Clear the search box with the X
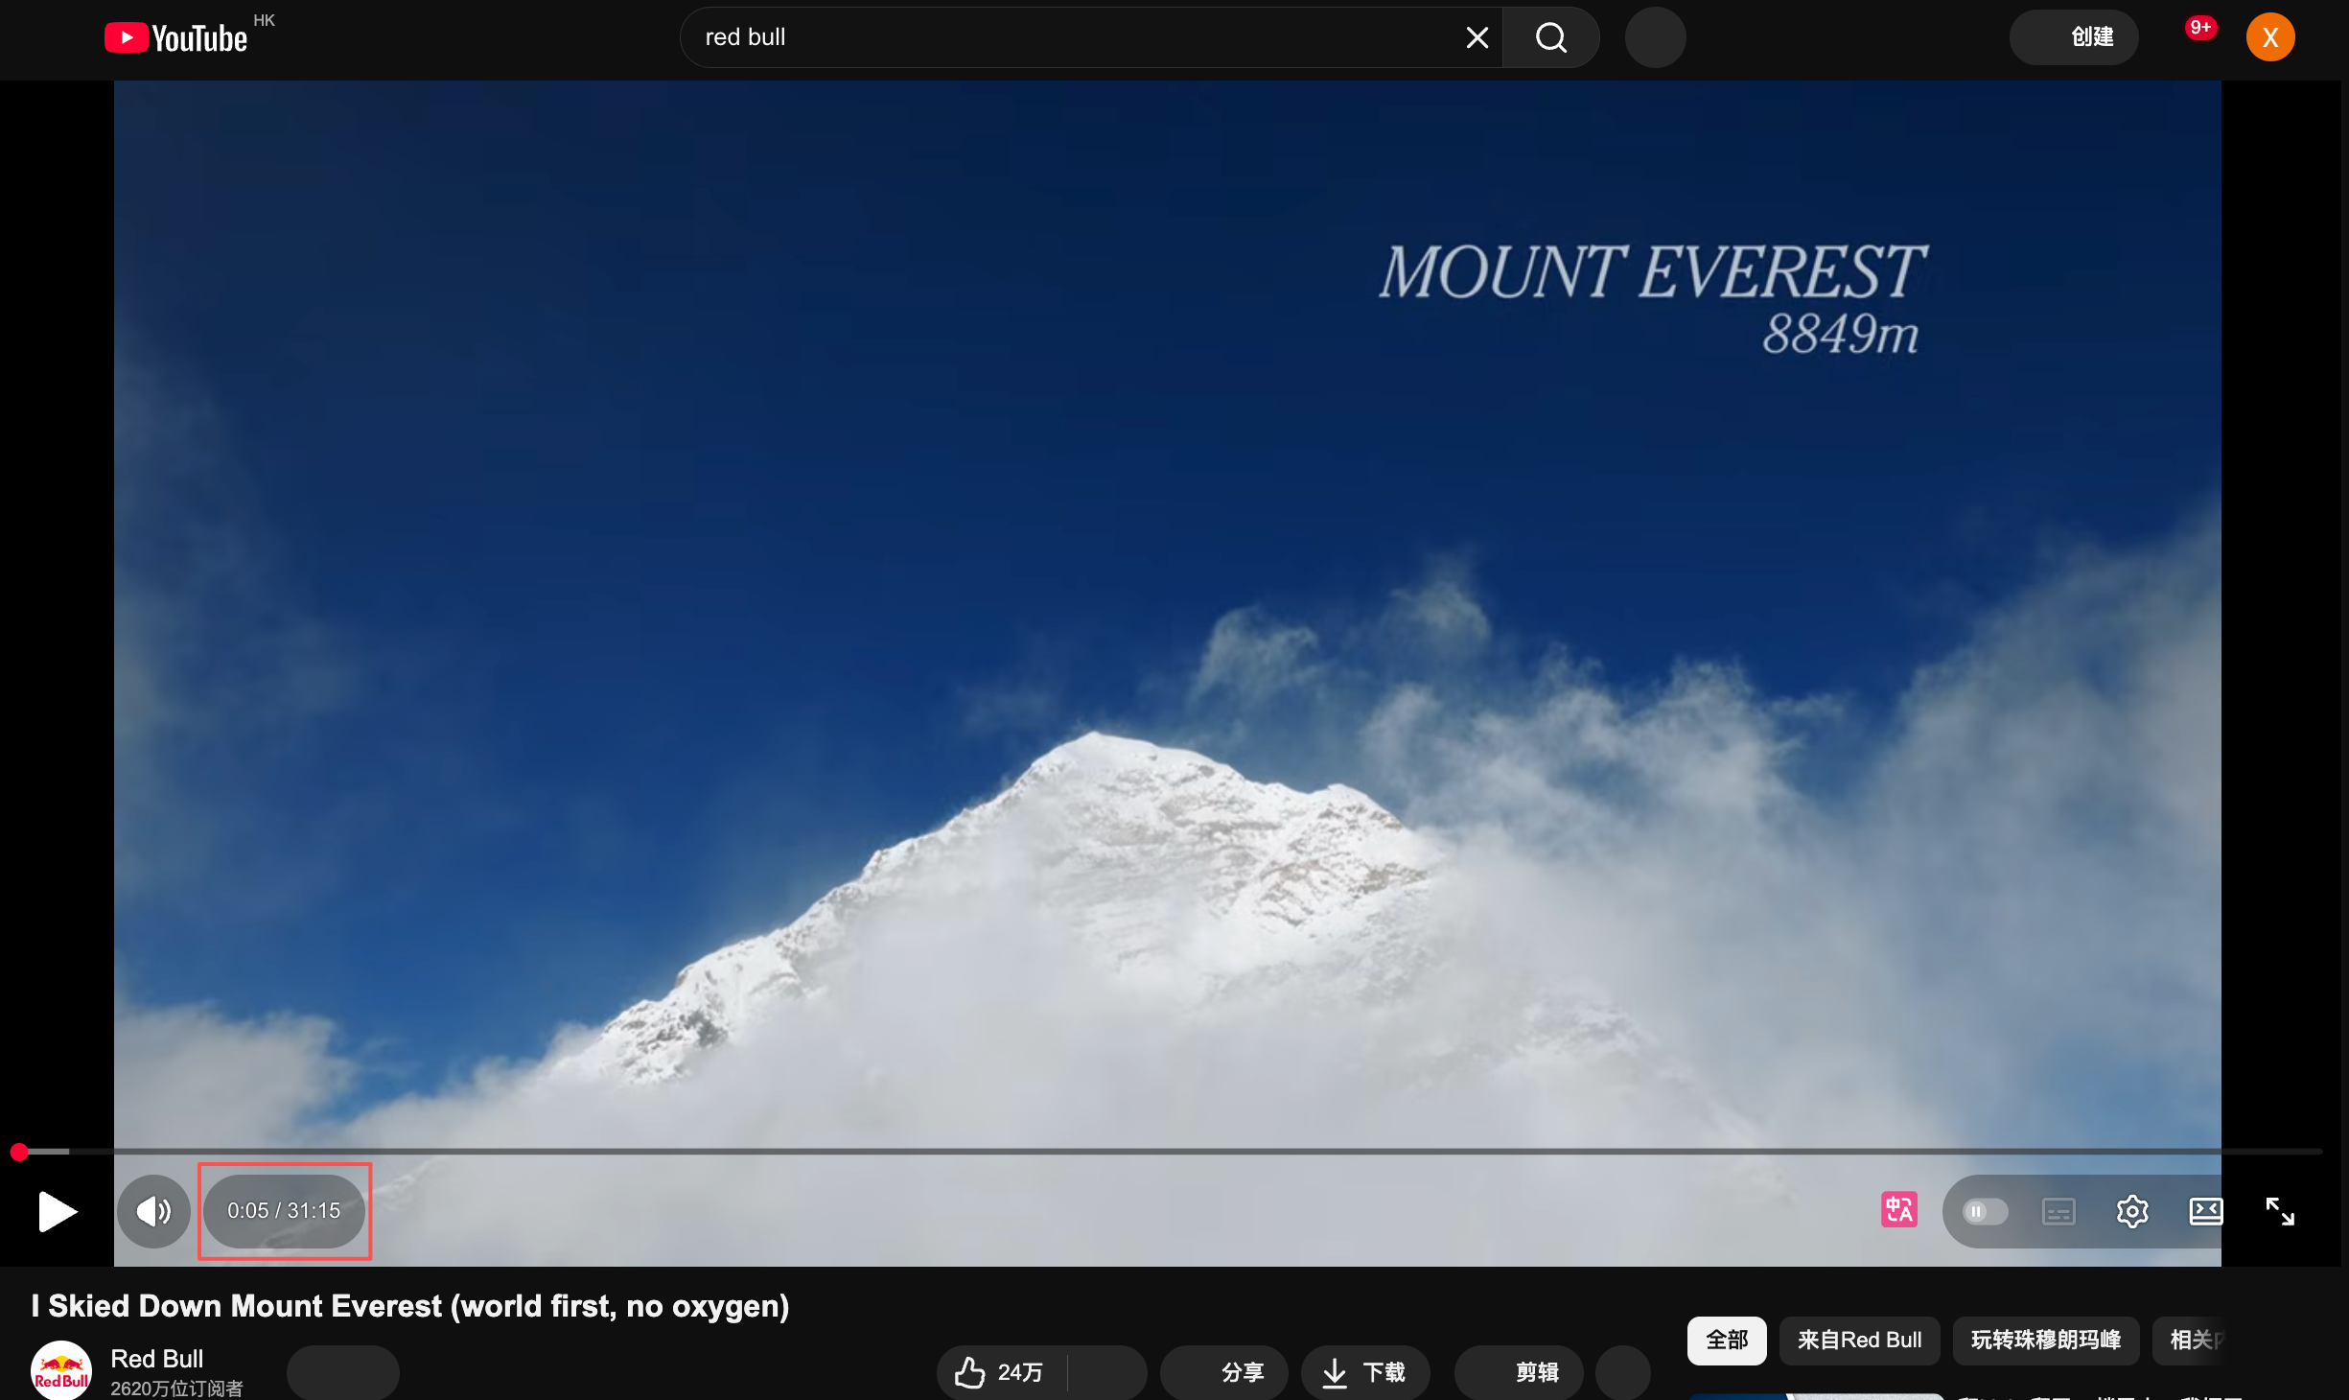2349x1400 pixels. pyautogui.click(x=1477, y=37)
